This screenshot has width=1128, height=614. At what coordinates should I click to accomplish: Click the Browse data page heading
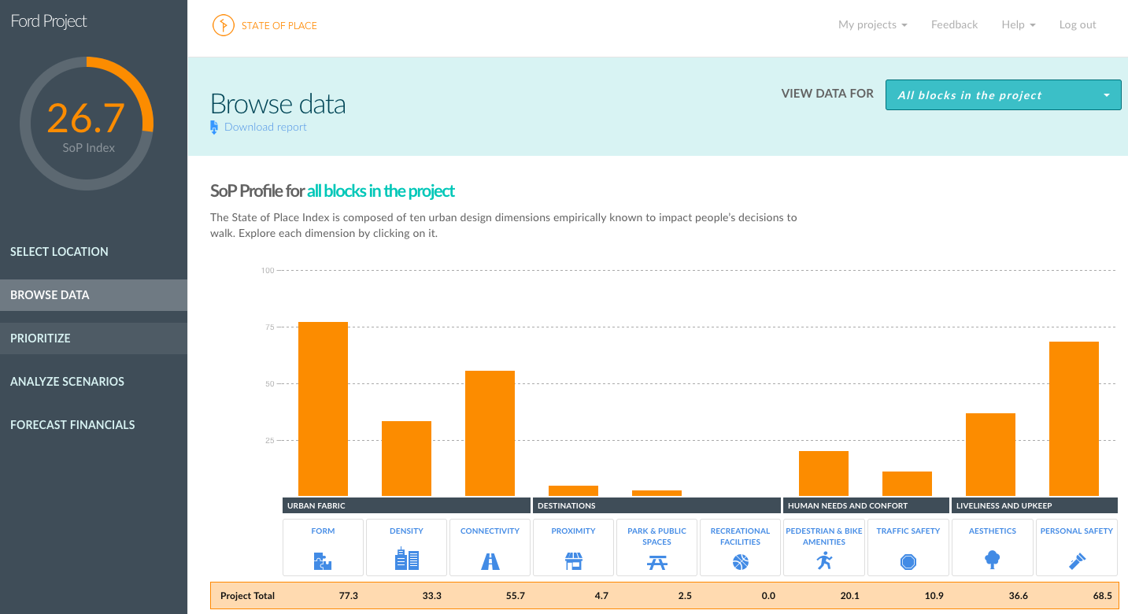point(278,104)
